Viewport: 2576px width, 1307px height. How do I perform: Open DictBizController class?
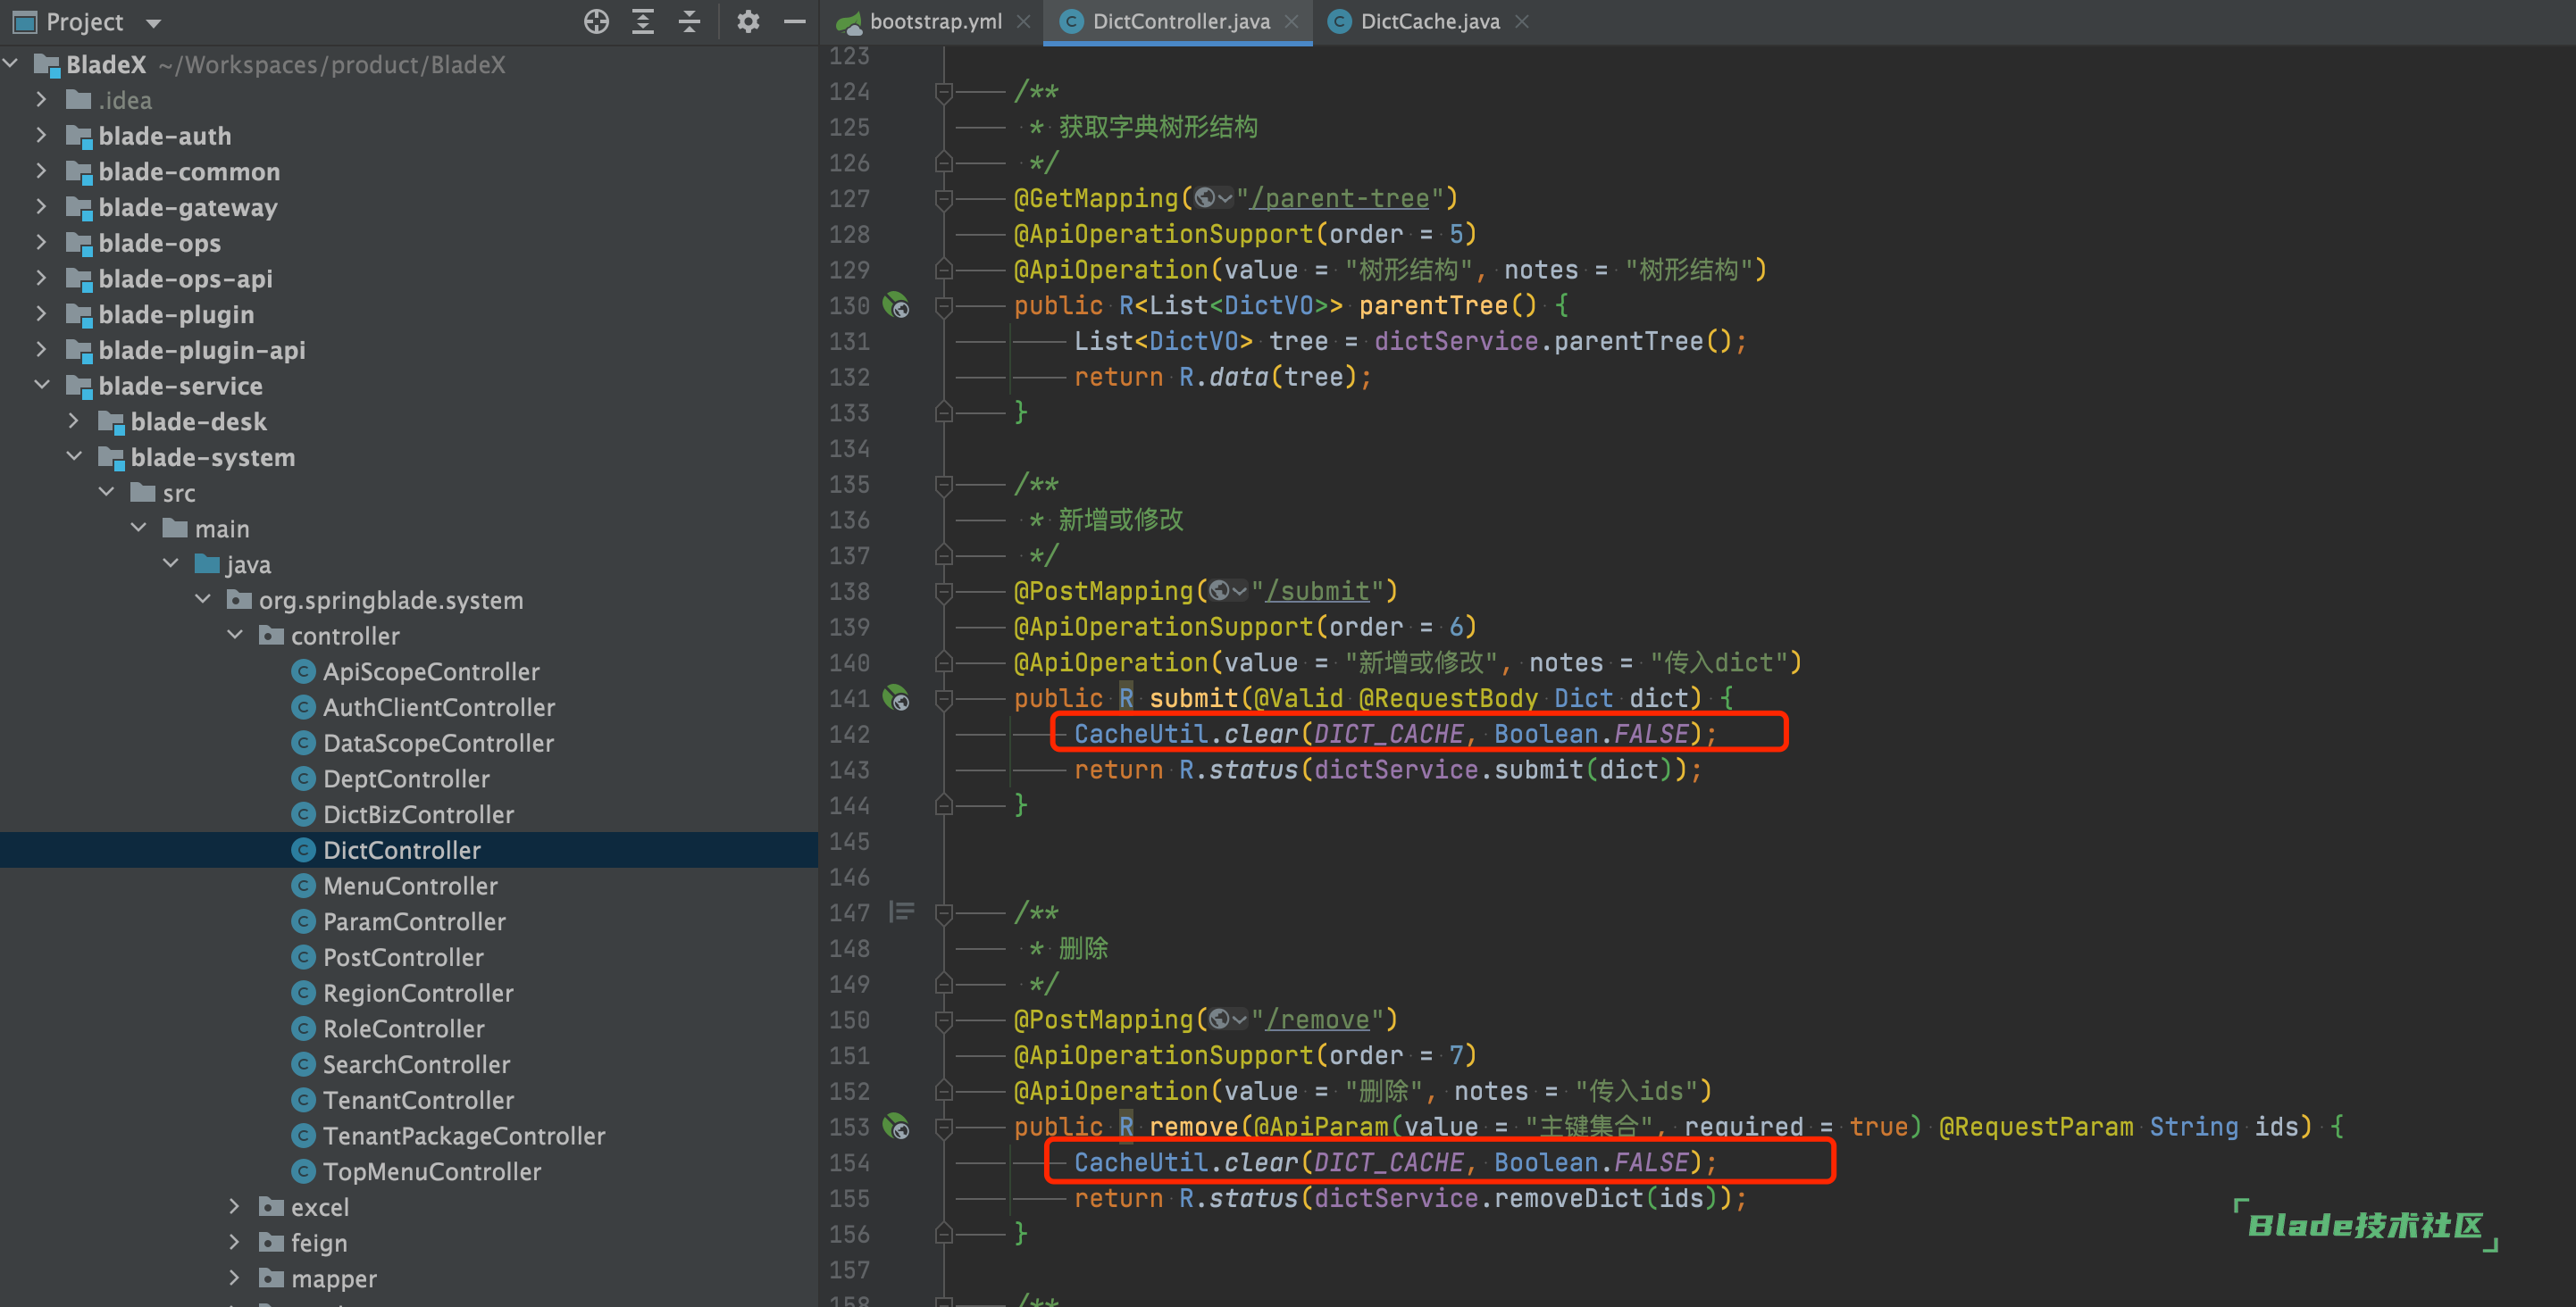pos(418,814)
